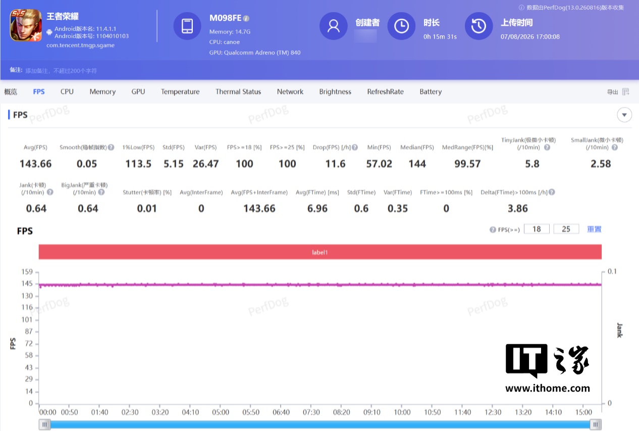This screenshot has height=431, width=639.
Task: Click the reset link for FPS thresholds
Action: 594,229
